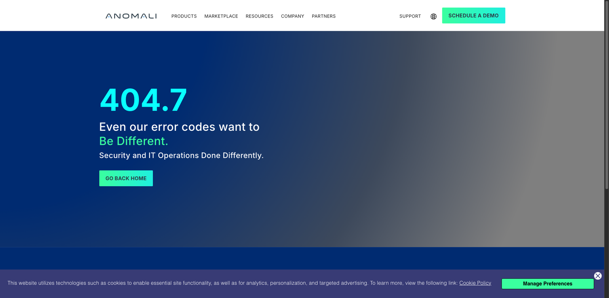The image size is (609, 298).
Task: Click the 404.7 error heading
Action: click(x=143, y=100)
